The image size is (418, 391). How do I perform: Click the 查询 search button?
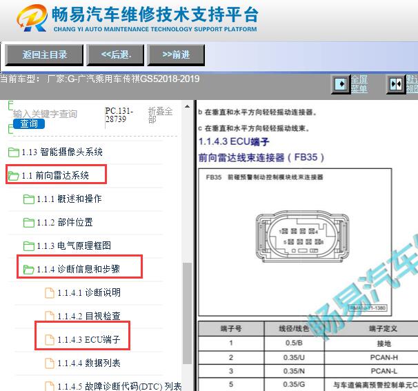pyautogui.click(x=29, y=123)
